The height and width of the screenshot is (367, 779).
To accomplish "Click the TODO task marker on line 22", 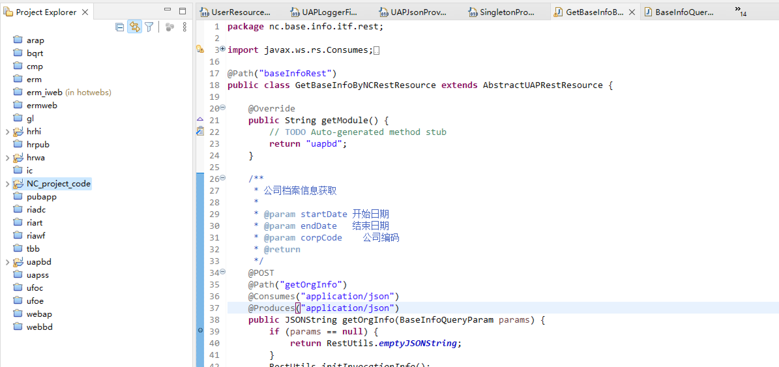I will (x=200, y=131).
